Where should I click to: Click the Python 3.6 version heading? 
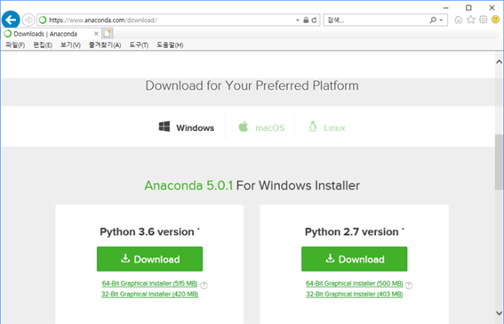149,231
